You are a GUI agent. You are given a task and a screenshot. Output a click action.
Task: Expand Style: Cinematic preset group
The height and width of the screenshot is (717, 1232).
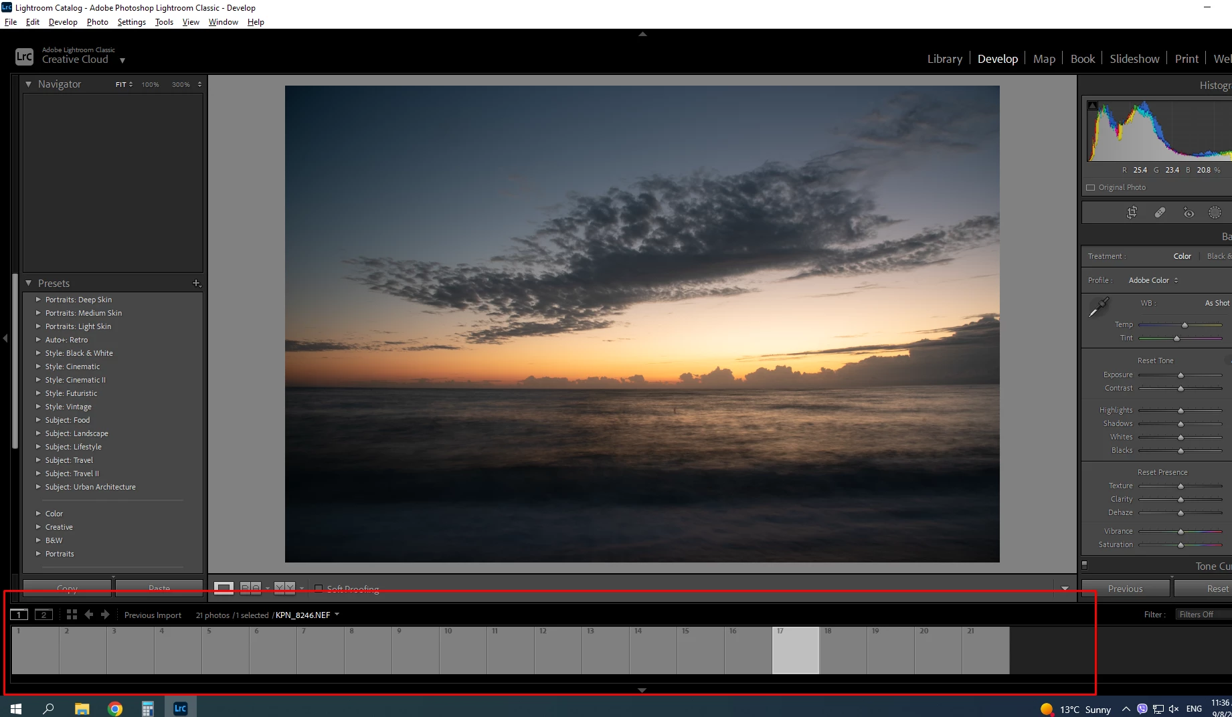coord(38,367)
